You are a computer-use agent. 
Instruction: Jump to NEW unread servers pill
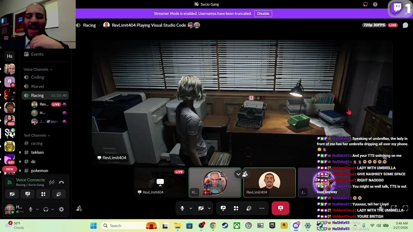point(10,169)
